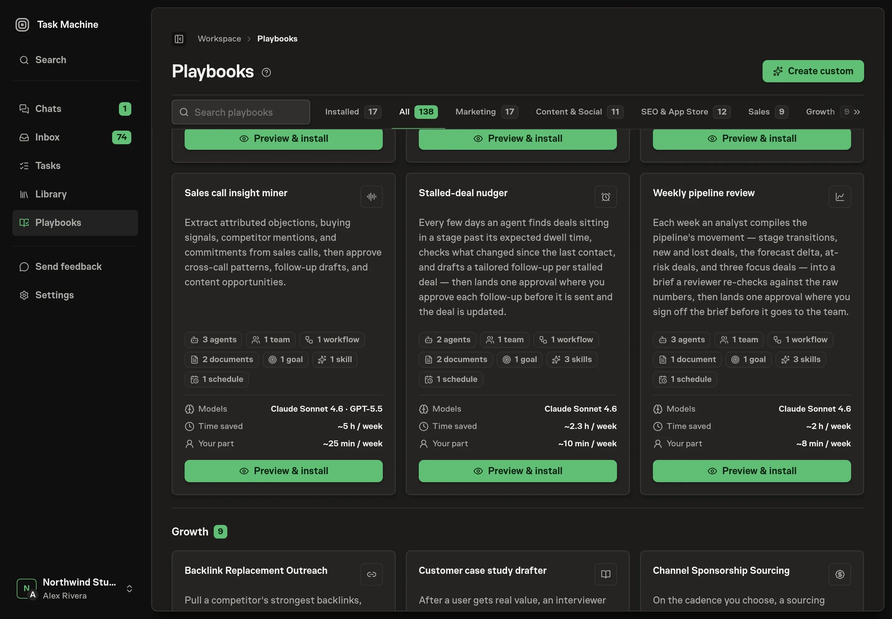
Task: Switch to the Sales tab
Action: pos(768,112)
